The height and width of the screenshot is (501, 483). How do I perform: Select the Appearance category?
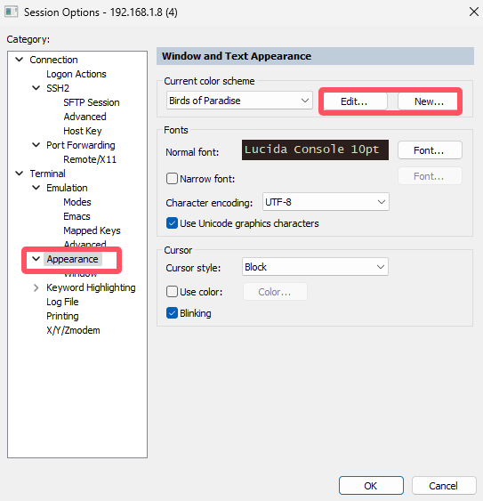[73, 259]
